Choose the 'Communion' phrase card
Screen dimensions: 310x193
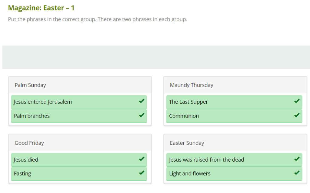[184, 116]
